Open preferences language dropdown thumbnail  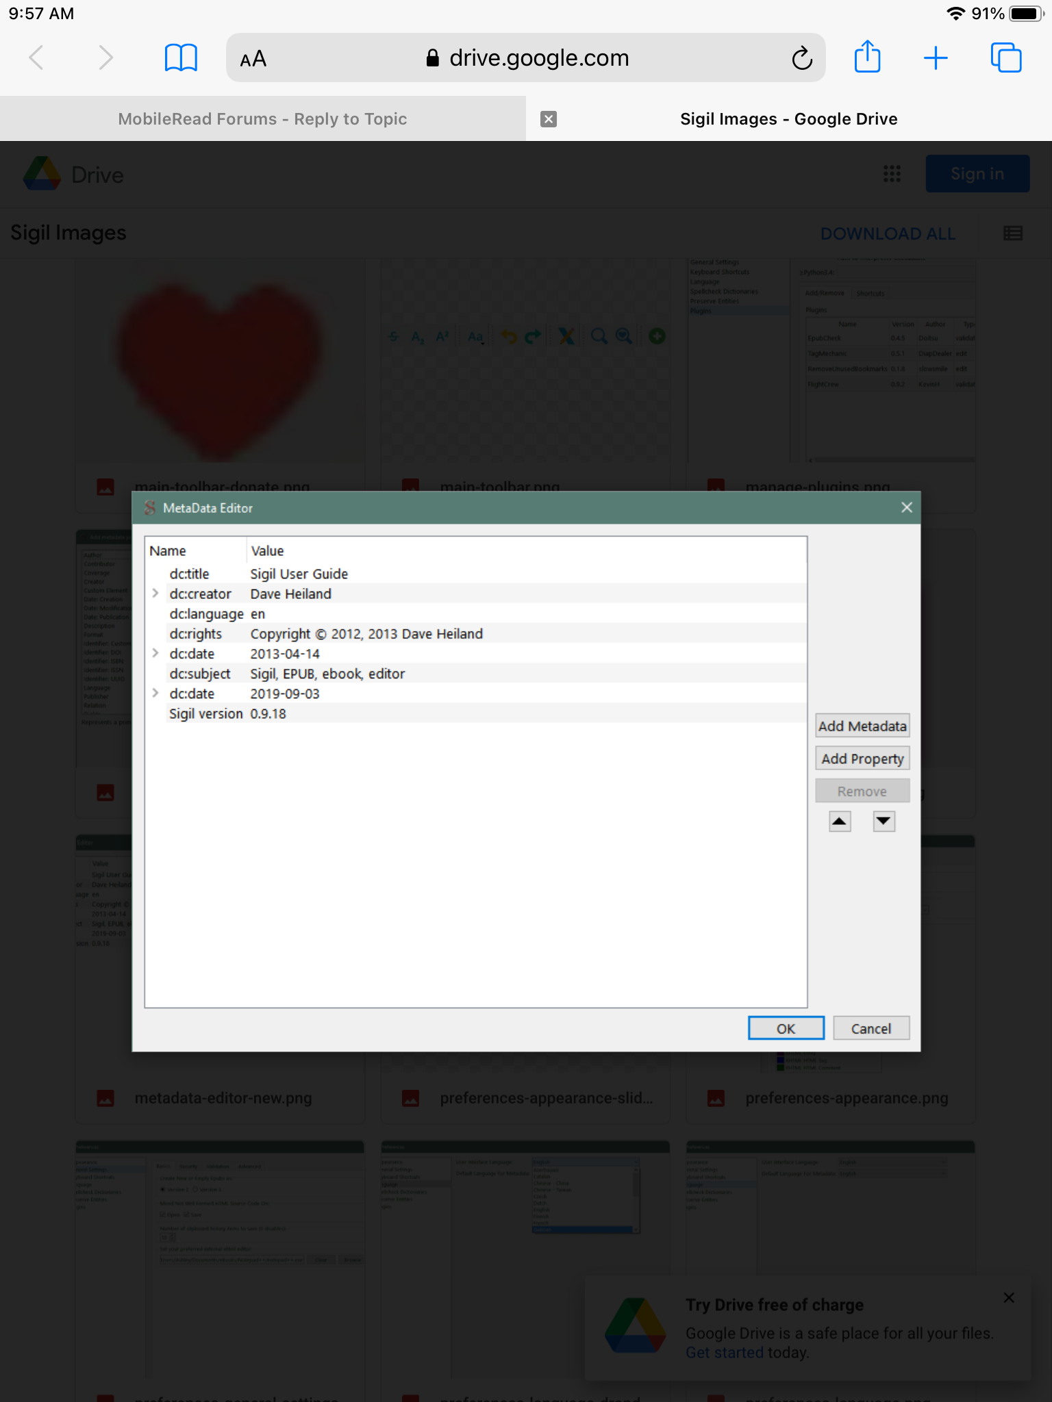(x=525, y=1260)
